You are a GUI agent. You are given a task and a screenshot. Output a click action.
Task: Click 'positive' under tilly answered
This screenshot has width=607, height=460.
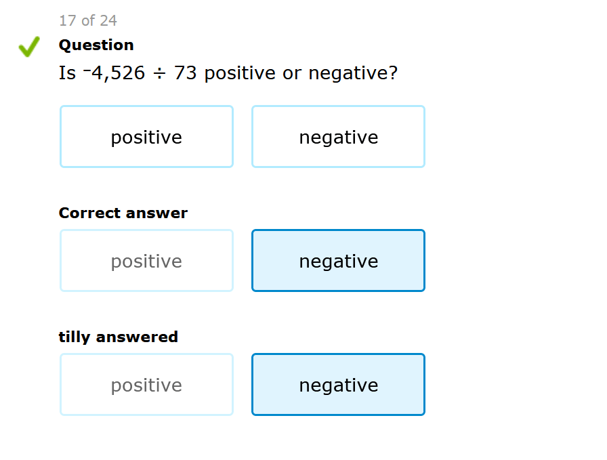[146, 385]
